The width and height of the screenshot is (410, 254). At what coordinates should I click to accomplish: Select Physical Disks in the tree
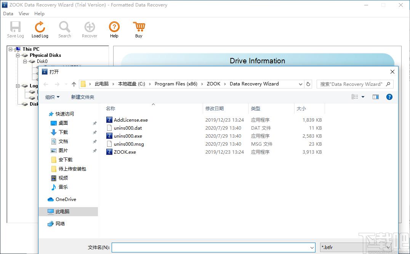tap(45, 55)
